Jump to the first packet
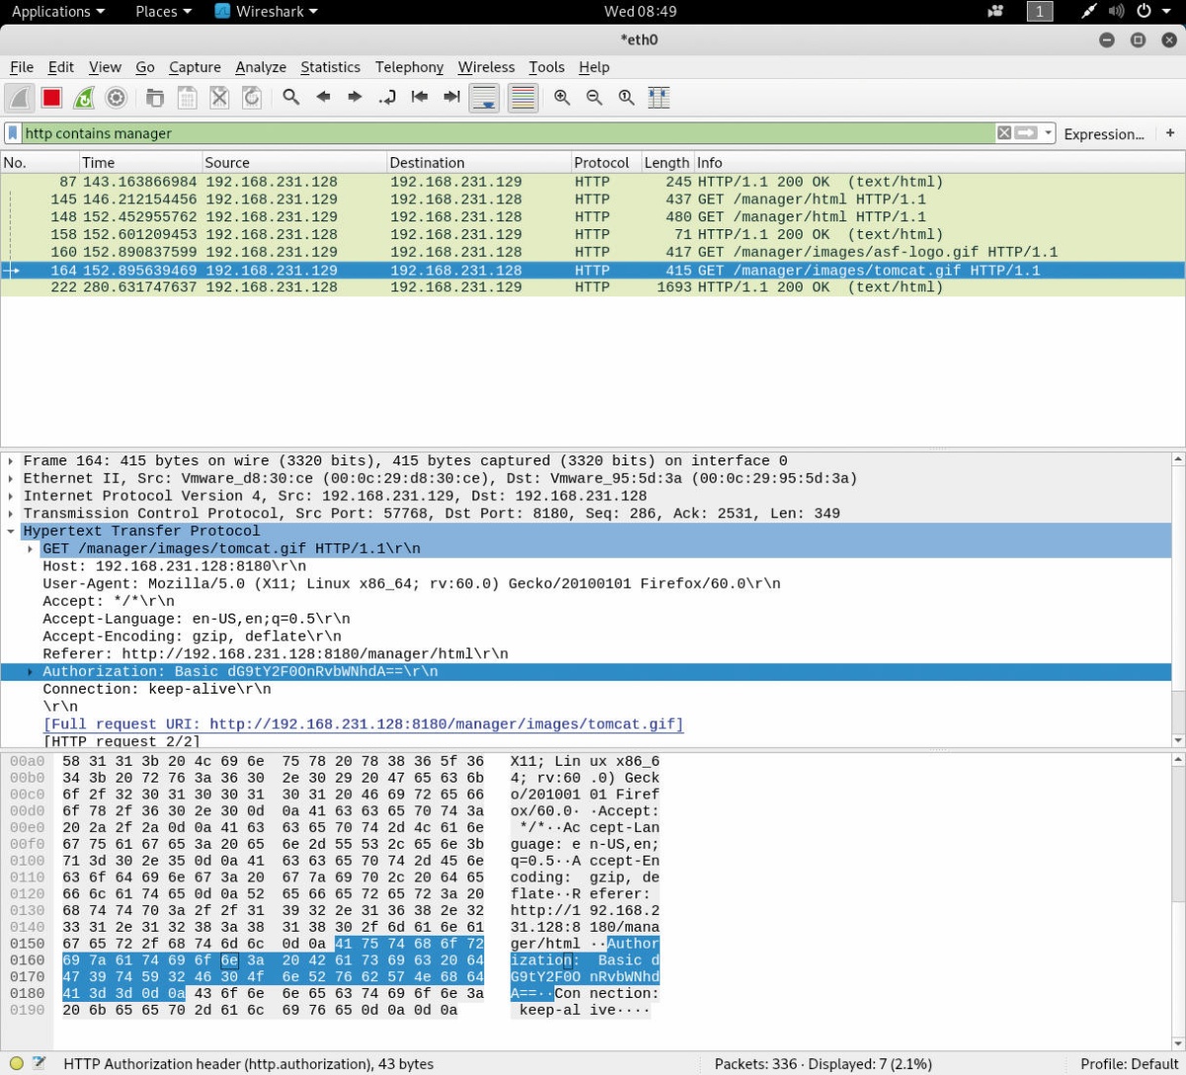Viewport: 1186px width, 1075px height. click(x=419, y=97)
